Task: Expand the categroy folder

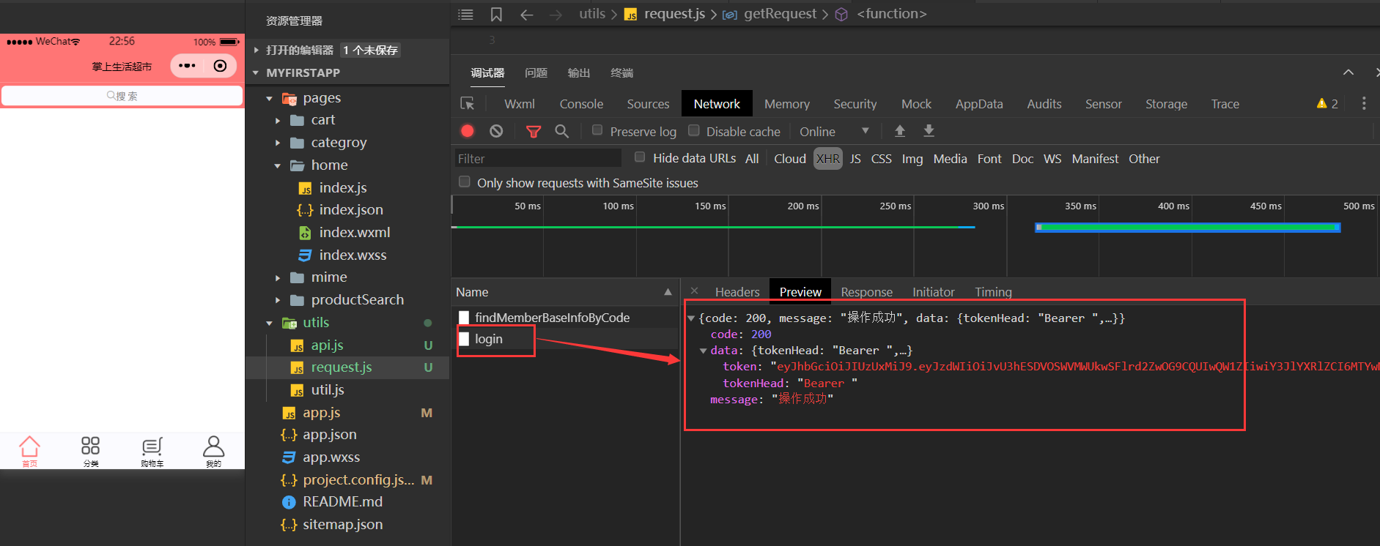Action: click(x=277, y=143)
